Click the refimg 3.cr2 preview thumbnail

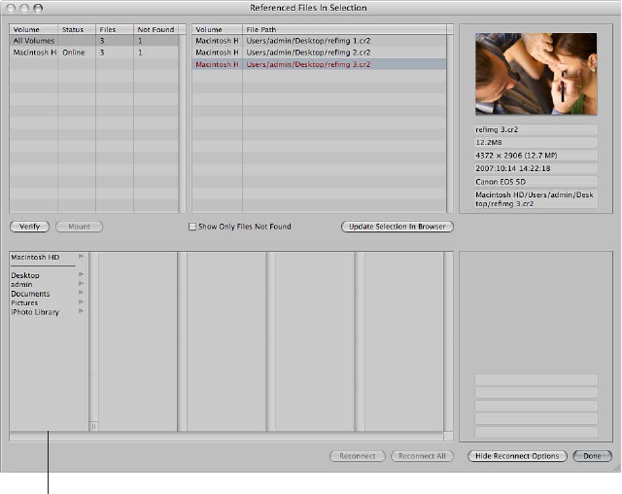(x=536, y=74)
